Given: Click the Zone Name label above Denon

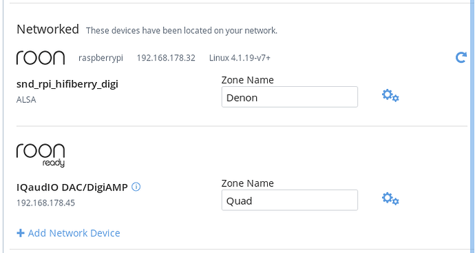Looking at the screenshot, I should (x=248, y=80).
